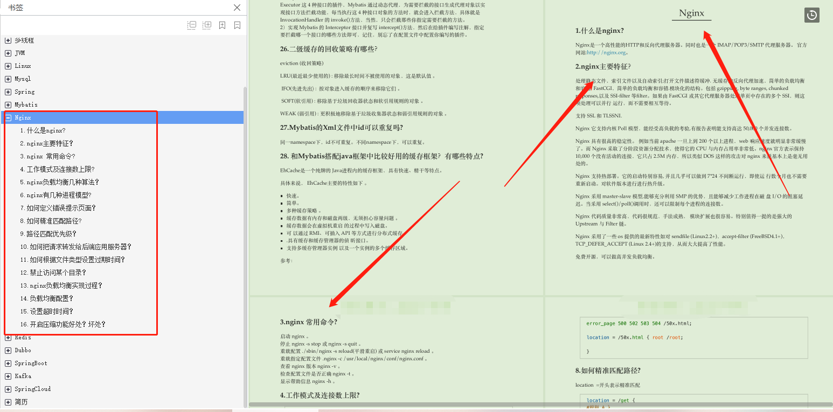Viewport: 833px width, 412px height.
Task: Expand the Kafka bookmark node
Action: point(8,376)
